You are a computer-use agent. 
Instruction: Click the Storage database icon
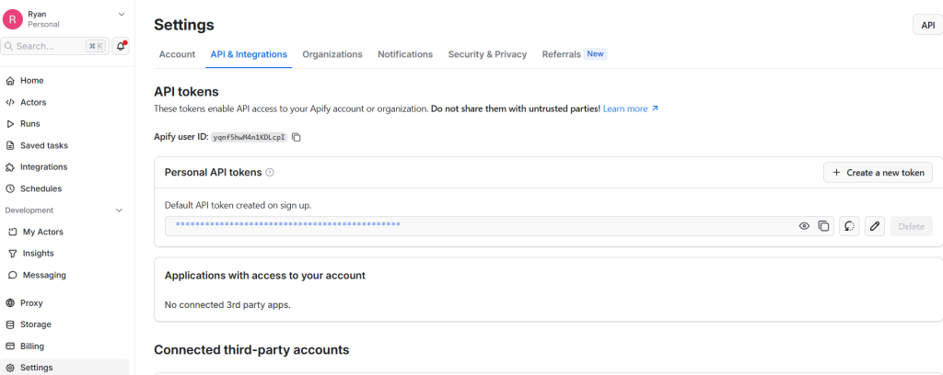tap(9, 324)
